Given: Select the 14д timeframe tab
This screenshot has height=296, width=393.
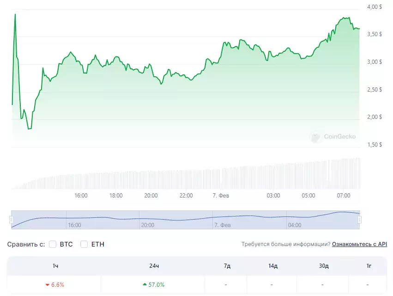Looking at the screenshot, I should (x=273, y=265).
